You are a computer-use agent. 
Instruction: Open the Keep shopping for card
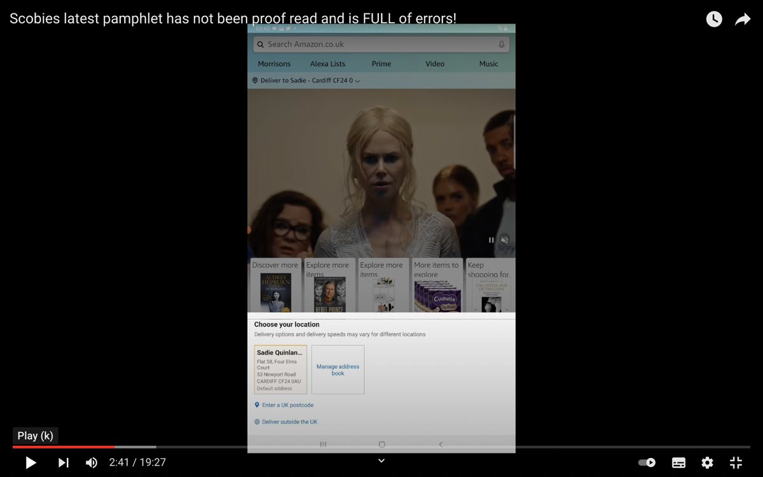point(490,285)
